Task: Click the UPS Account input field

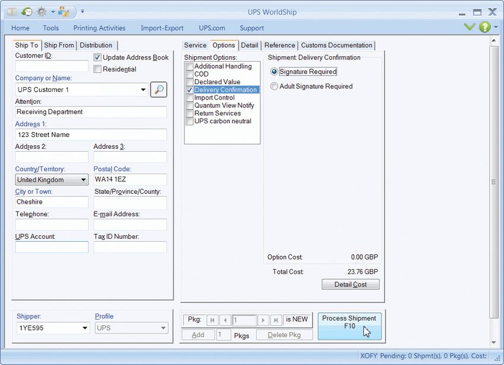Action: point(52,247)
